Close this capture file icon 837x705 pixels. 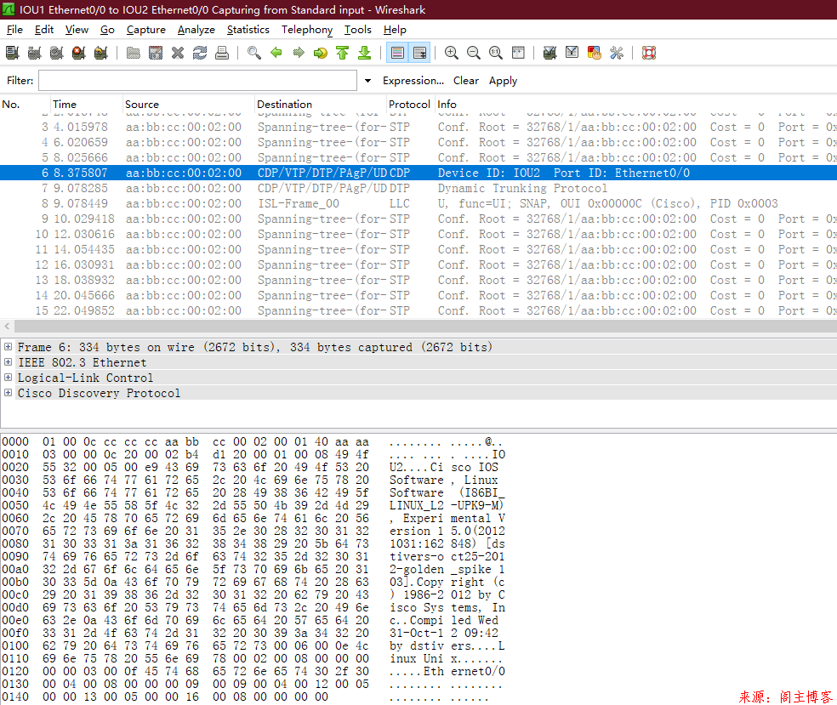[x=178, y=53]
